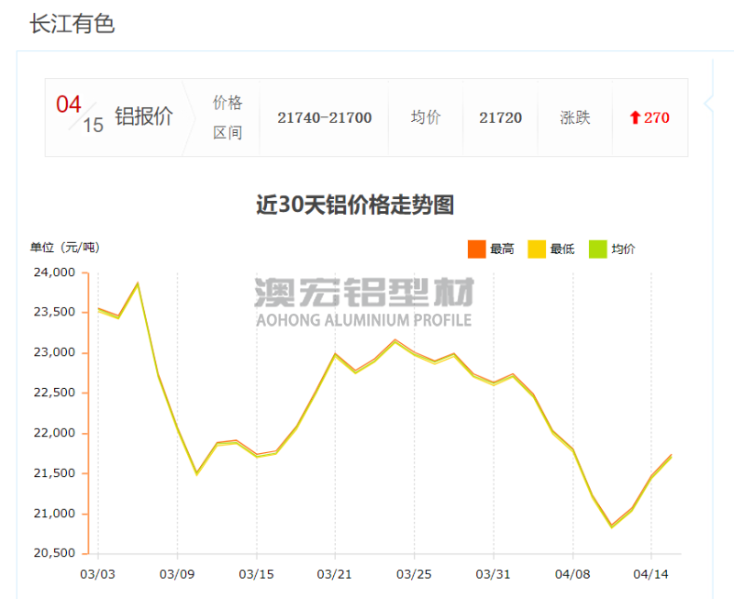Click the 24,000 label on the y-axis
Image resolution: width=734 pixels, height=599 pixels.
(54, 272)
